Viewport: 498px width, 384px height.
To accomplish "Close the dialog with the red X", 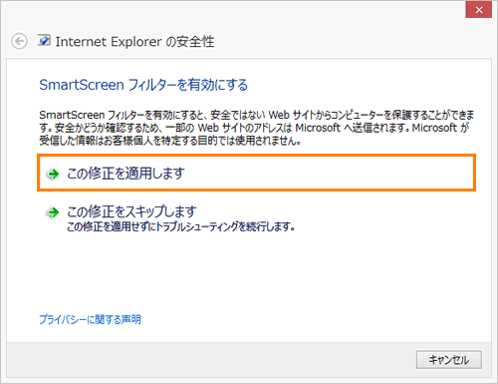I will click(478, 10).
